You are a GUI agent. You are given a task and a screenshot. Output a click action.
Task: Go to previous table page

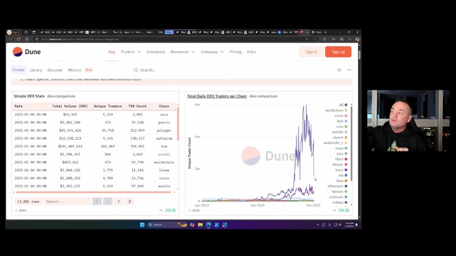tap(108, 202)
